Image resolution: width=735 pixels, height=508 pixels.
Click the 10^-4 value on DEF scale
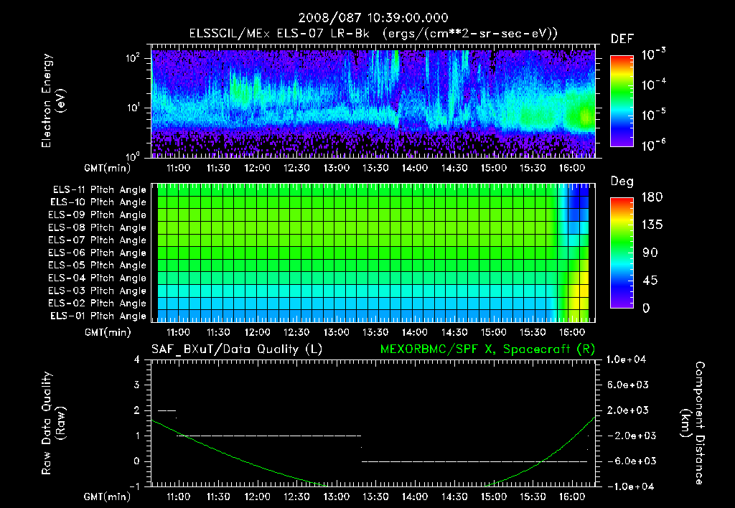tap(653, 85)
